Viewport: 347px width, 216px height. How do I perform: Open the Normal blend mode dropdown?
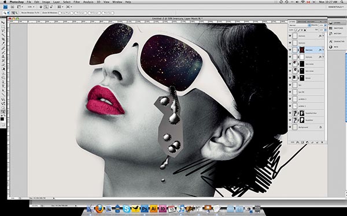(300, 25)
